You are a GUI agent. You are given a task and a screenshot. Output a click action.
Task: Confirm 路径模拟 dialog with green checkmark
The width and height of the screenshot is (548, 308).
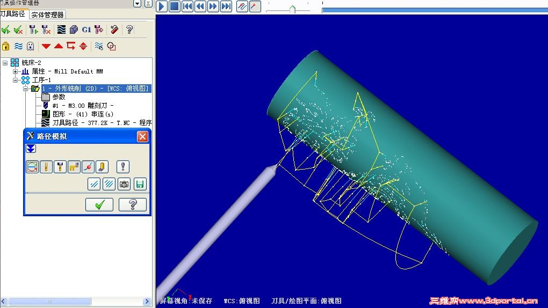coord(99,204)
